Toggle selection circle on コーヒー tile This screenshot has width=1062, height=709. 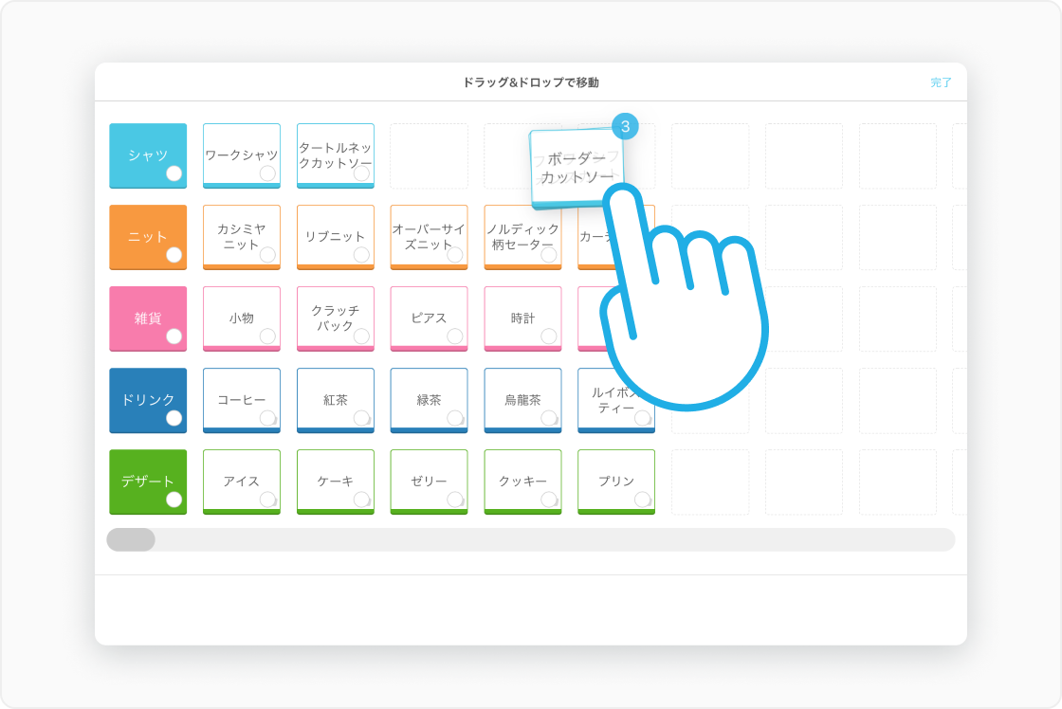tap(267, 418)
